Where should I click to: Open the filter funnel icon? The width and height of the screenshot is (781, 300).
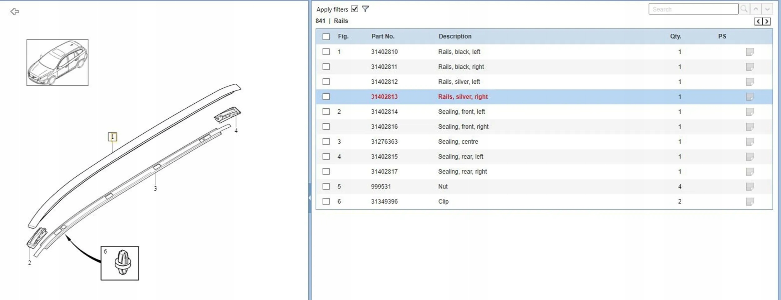[365, 9]
